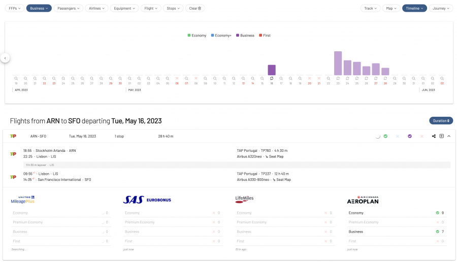The width and height of the screenshot is (457, 262).
Task: Click the share icon on the ARN-SFO flight row
Action: [434, 136]
